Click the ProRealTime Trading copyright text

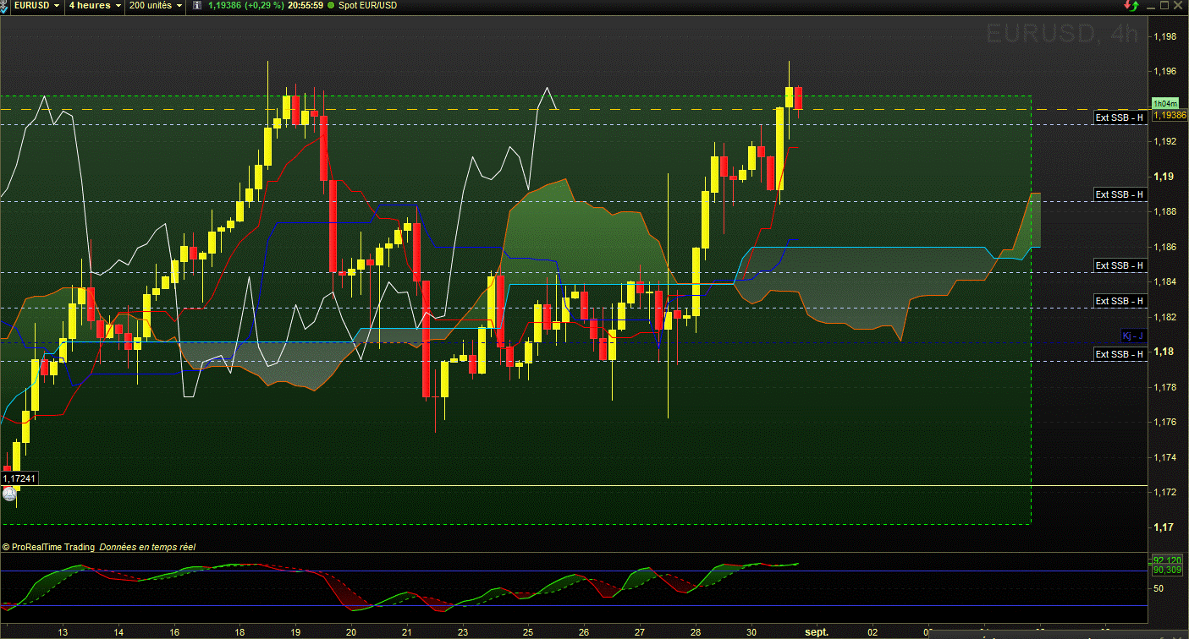click(54, 547)
